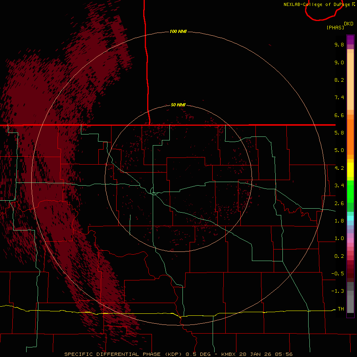357x357 pixels.
Task: Click the 5.8 scale value
Action: 339,133
